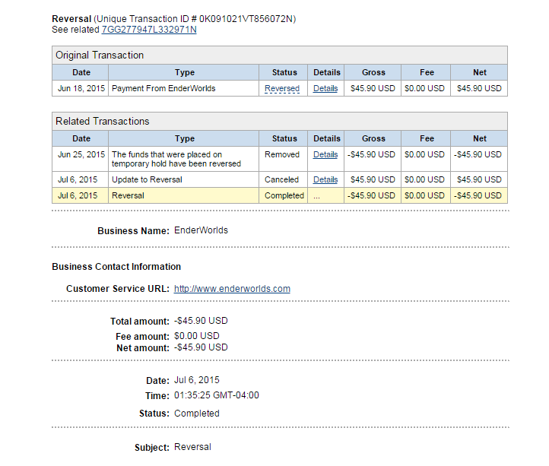Screen dimensions: 549x466
Task: Click the Removed status cell
Action: tap(282, 154)
